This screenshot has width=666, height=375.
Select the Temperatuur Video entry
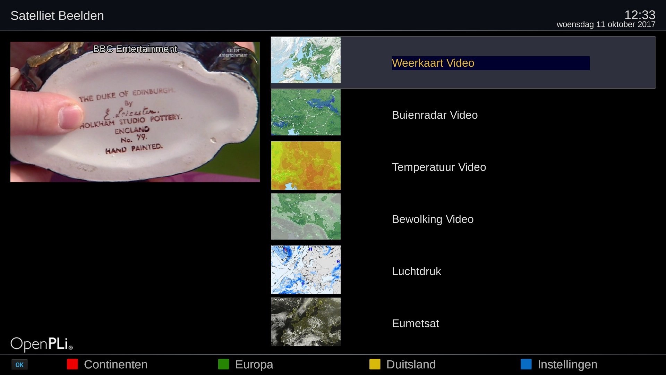pos(439,167)
